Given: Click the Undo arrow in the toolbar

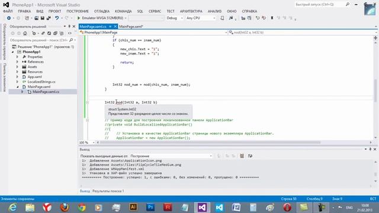Looking at the screenshot, I should (x=57, y=18).
